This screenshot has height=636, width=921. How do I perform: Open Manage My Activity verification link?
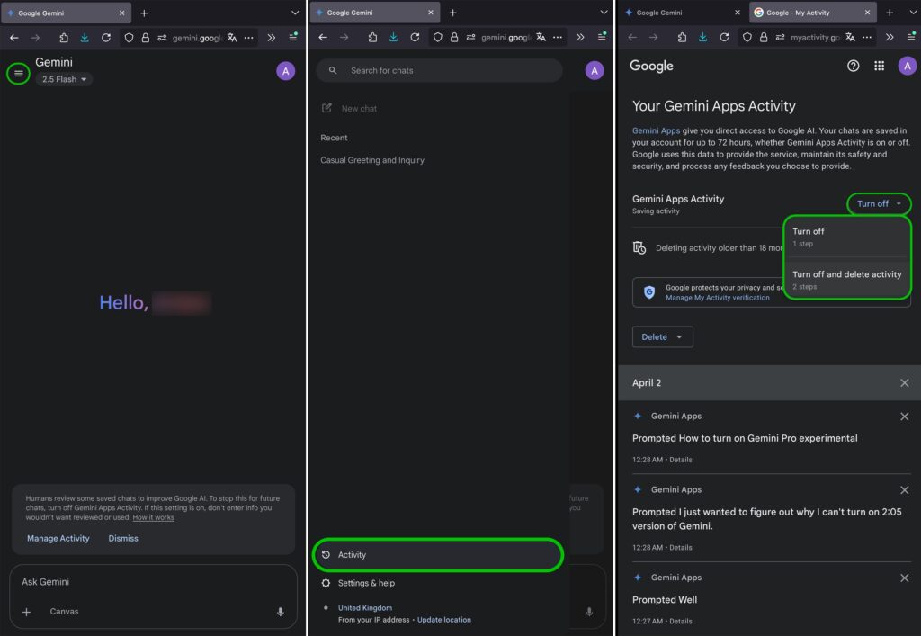(x=717, y=298)
